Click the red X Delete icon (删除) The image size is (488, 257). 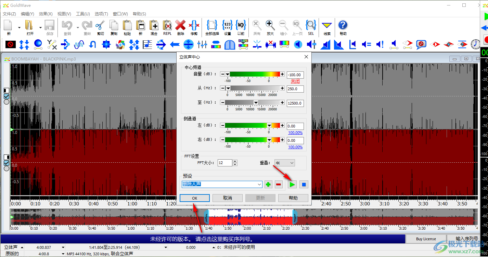click(181, 25)
